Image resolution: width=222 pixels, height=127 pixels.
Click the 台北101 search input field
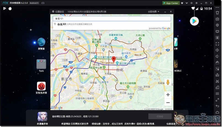pyautogui.click(x=112, y=18)
